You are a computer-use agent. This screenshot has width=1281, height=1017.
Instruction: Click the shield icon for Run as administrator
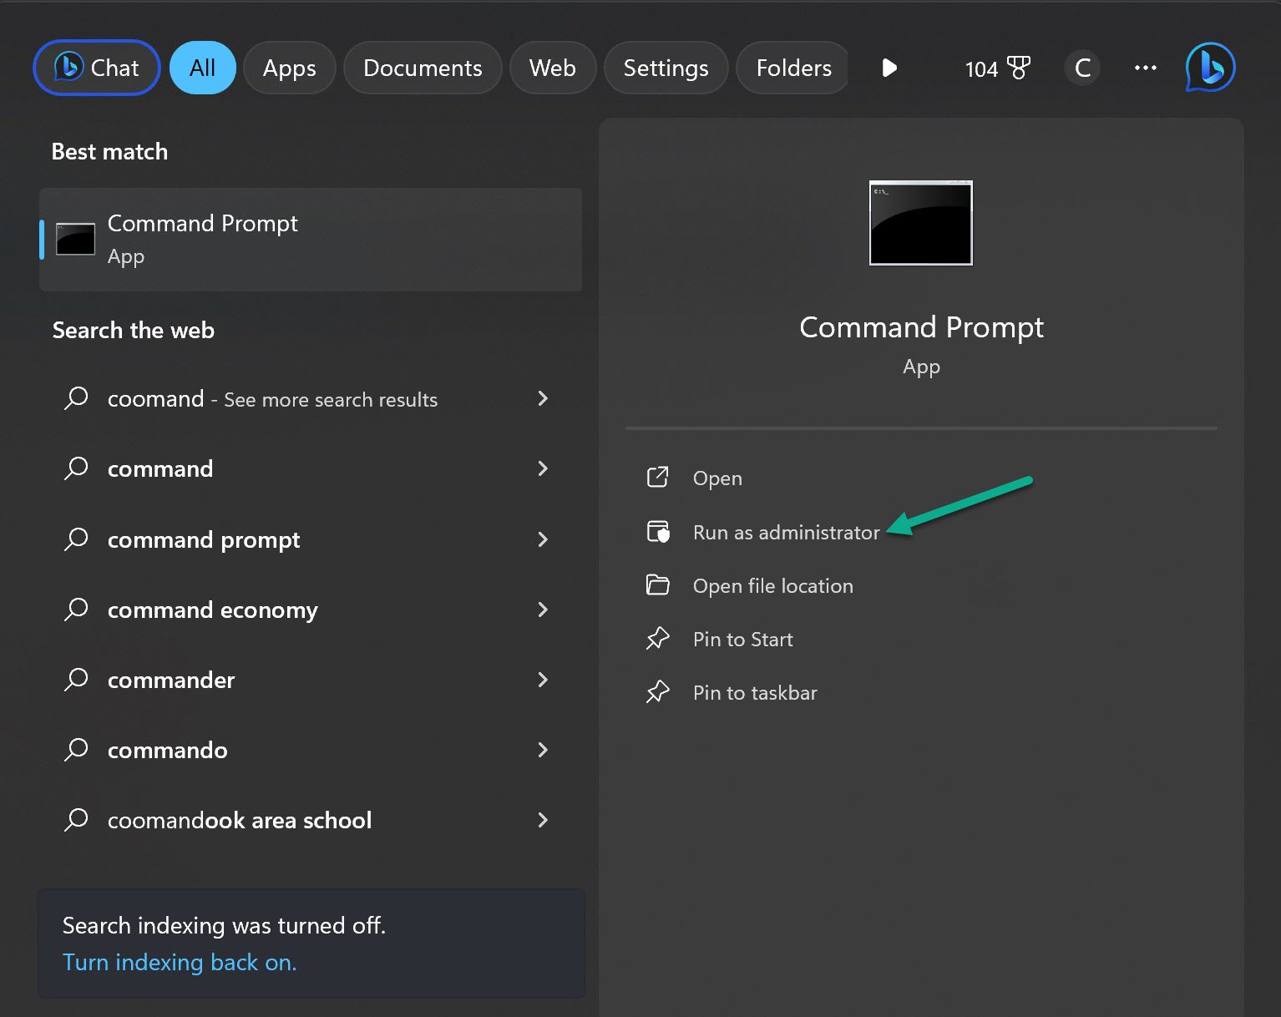(658, 531)
